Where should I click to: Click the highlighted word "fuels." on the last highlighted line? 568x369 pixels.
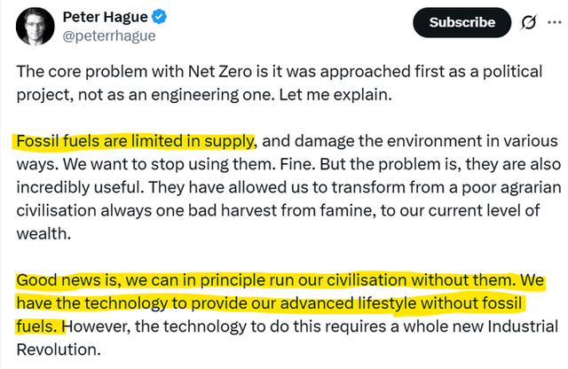[x=37, y=326]
